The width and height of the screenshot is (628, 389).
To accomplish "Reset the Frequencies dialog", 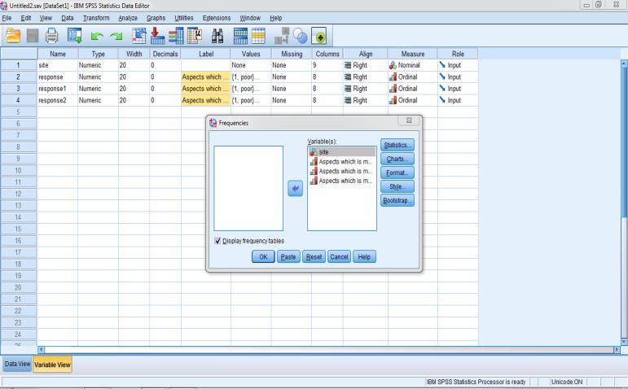I will pos(314,256).
